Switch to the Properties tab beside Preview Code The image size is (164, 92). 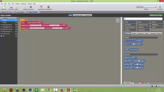click(x=88, y=15)
